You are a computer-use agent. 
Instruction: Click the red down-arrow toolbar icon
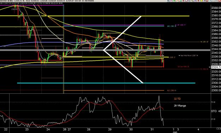tap(198, 1)
